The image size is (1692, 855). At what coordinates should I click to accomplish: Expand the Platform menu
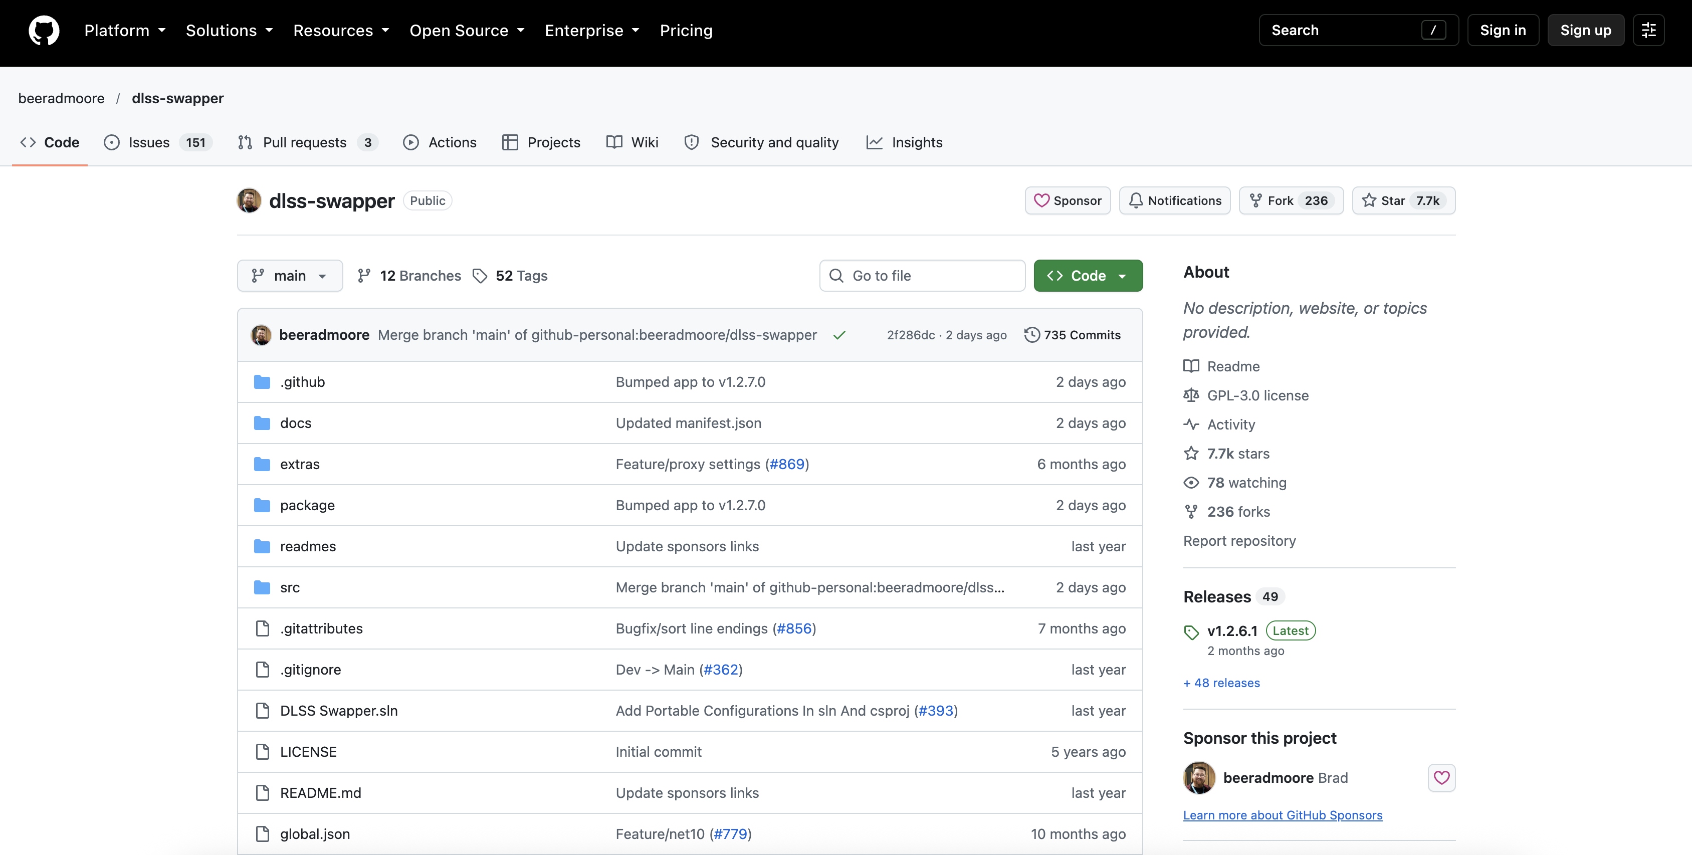125,30
